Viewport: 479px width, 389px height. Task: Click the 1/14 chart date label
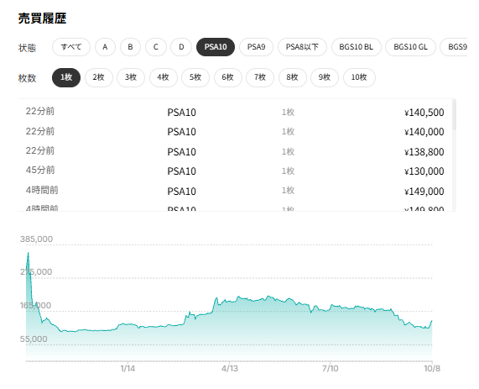pyautogui.click(x=128, y=368)
